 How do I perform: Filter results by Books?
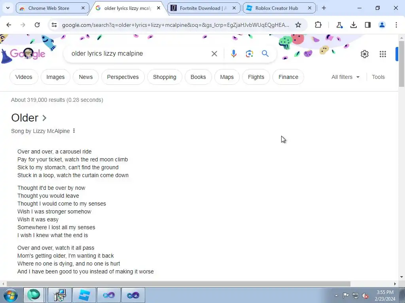pos(198,77)
